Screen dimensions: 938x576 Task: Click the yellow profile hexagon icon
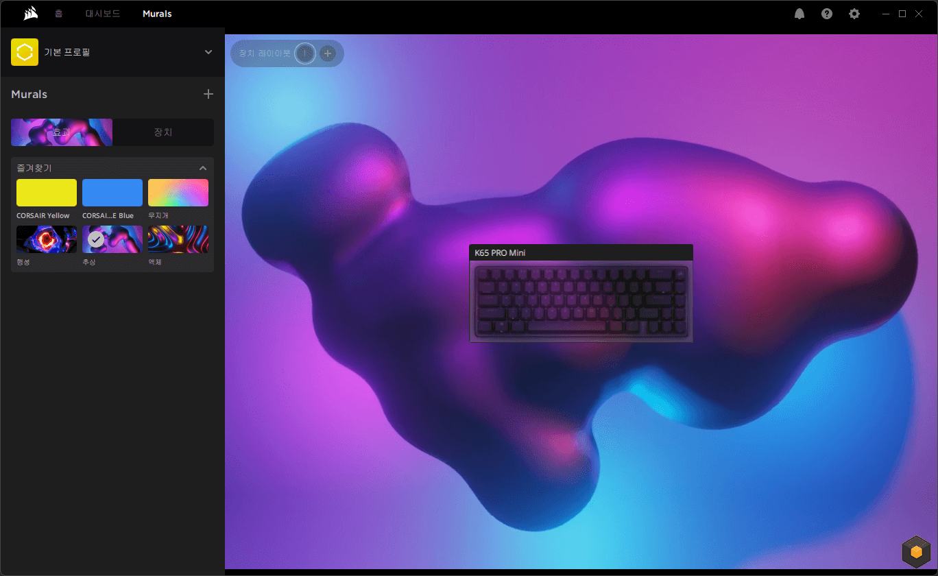(x=25, y=52)
